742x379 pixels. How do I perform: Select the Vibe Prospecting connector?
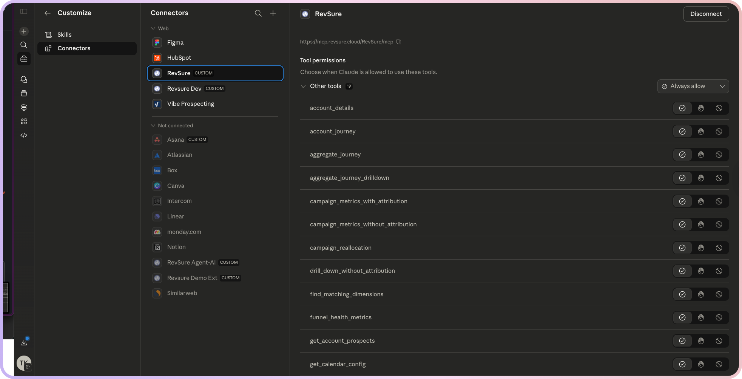(x=215, y=104)
